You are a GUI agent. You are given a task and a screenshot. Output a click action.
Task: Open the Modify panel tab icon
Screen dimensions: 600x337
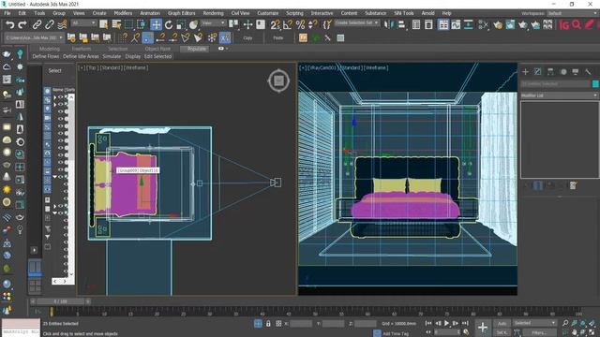(x=537, y=71)
